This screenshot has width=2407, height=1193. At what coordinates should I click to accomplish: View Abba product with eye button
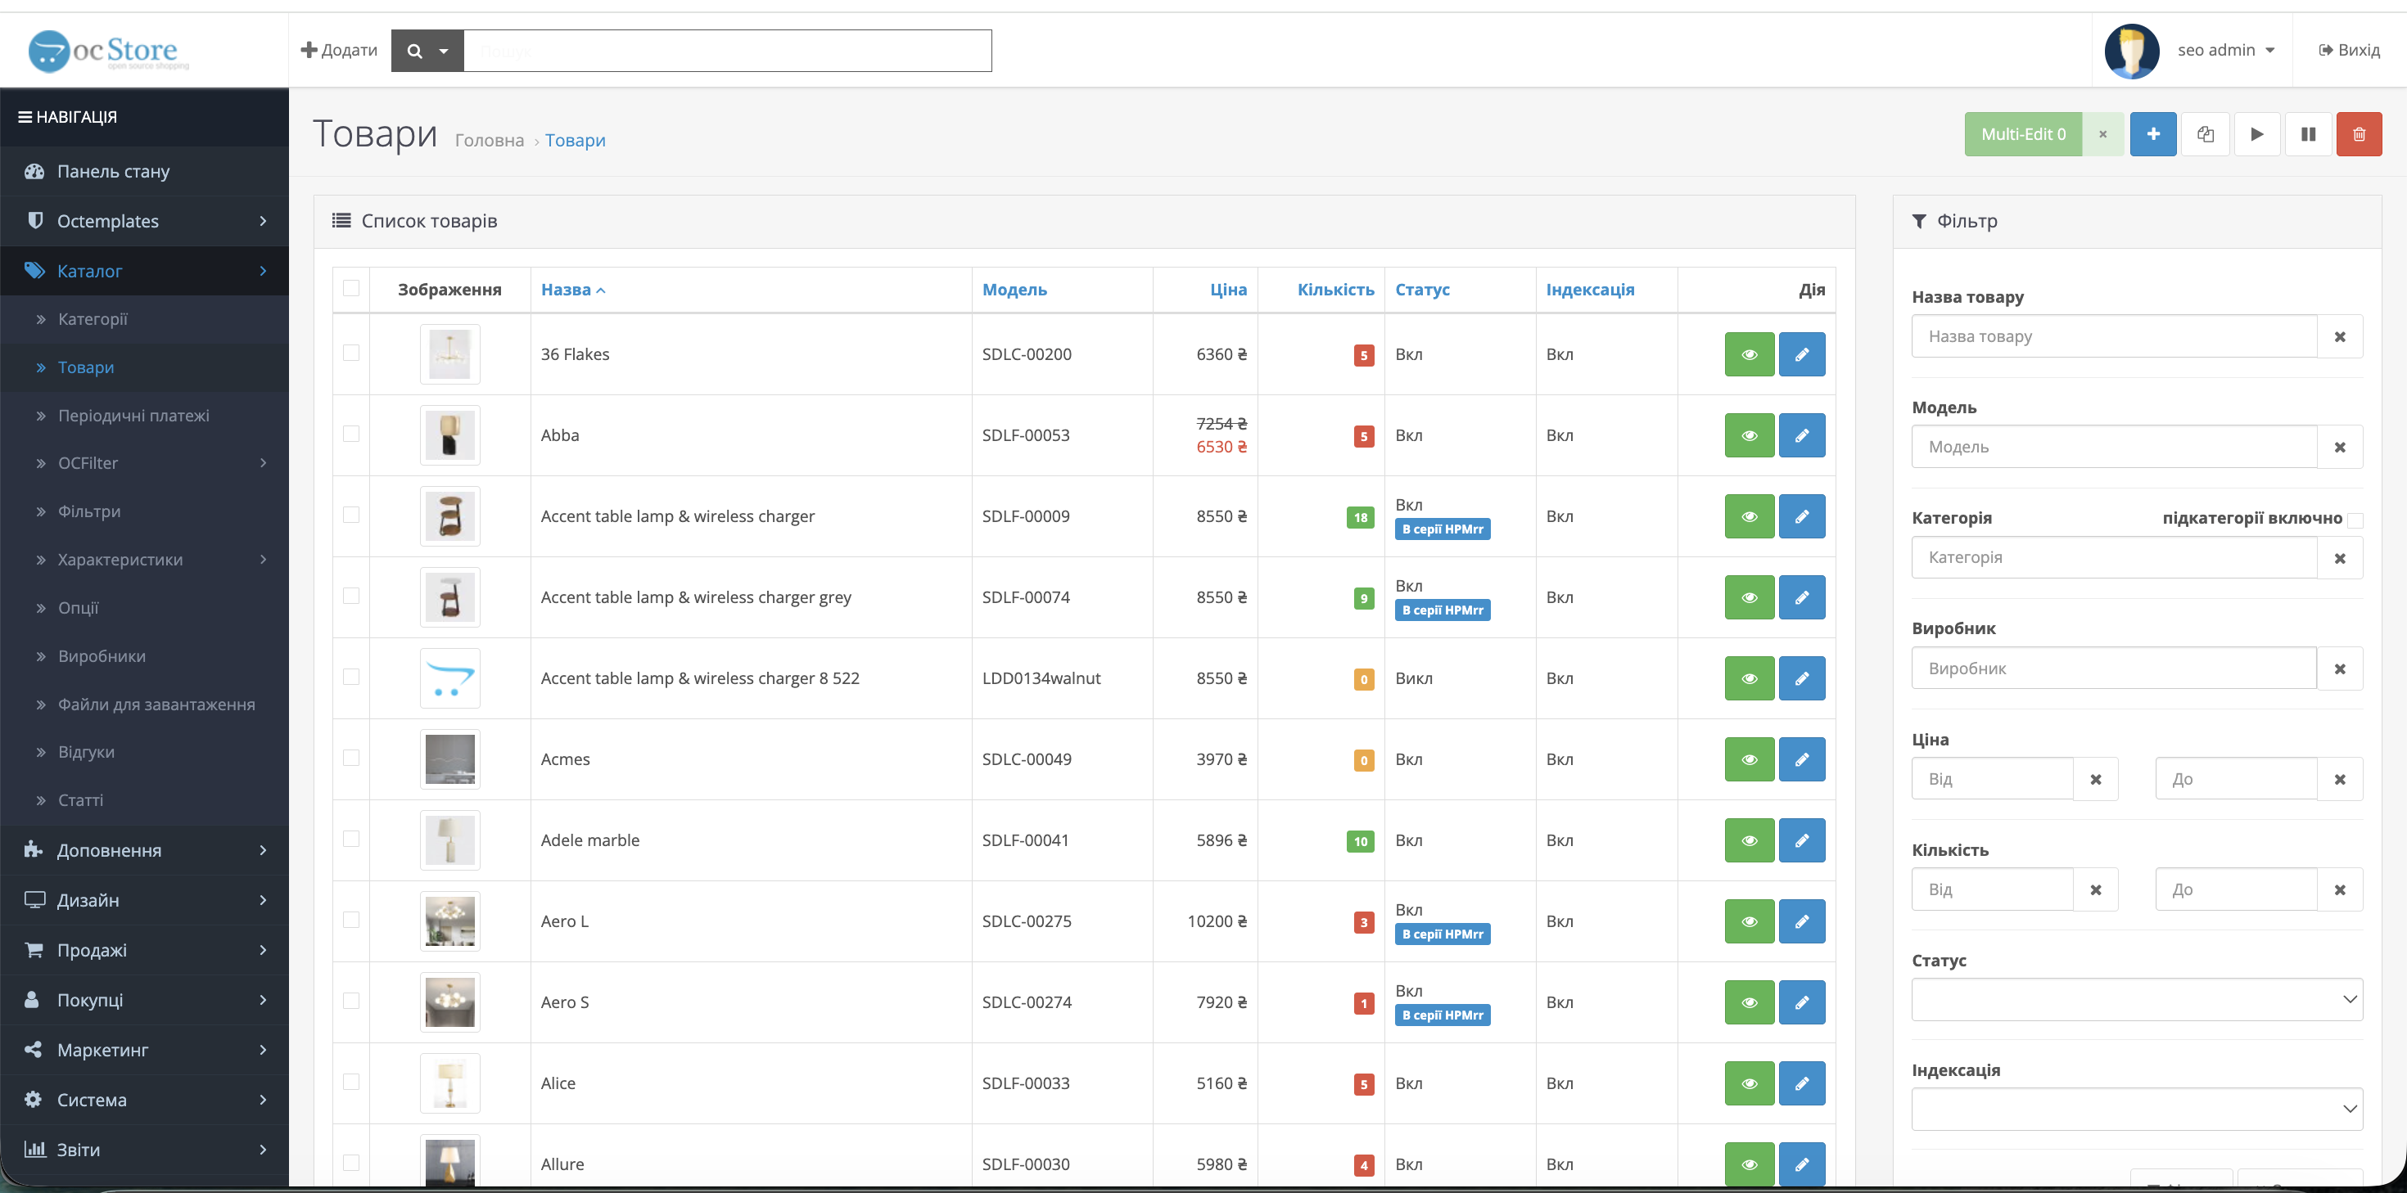(x=1750, y=435)
